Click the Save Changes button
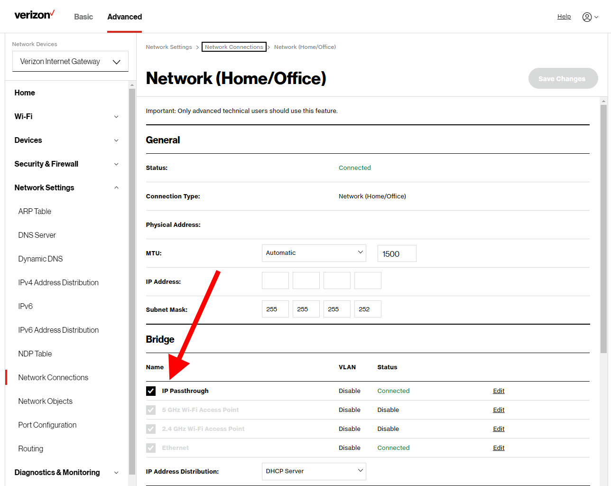611x486 pixels. coord(563,79)
